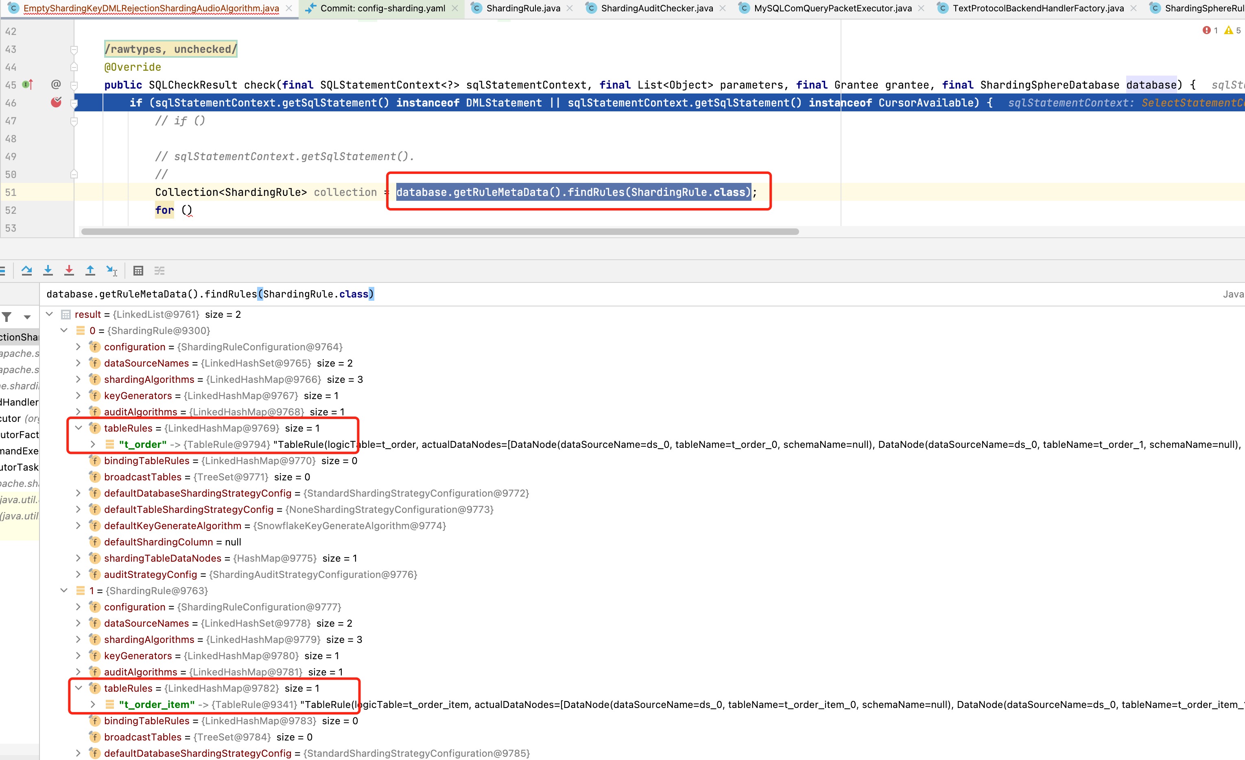Click the Trace Current Stream Chain icon

tap(159, 271)
